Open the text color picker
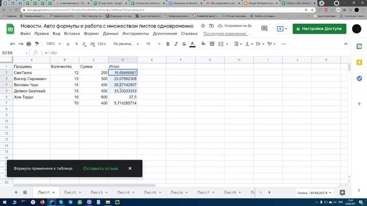 [193, 44]
